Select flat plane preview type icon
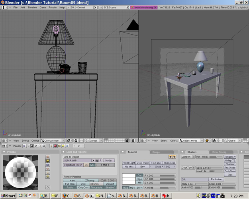 pos(48,157)
